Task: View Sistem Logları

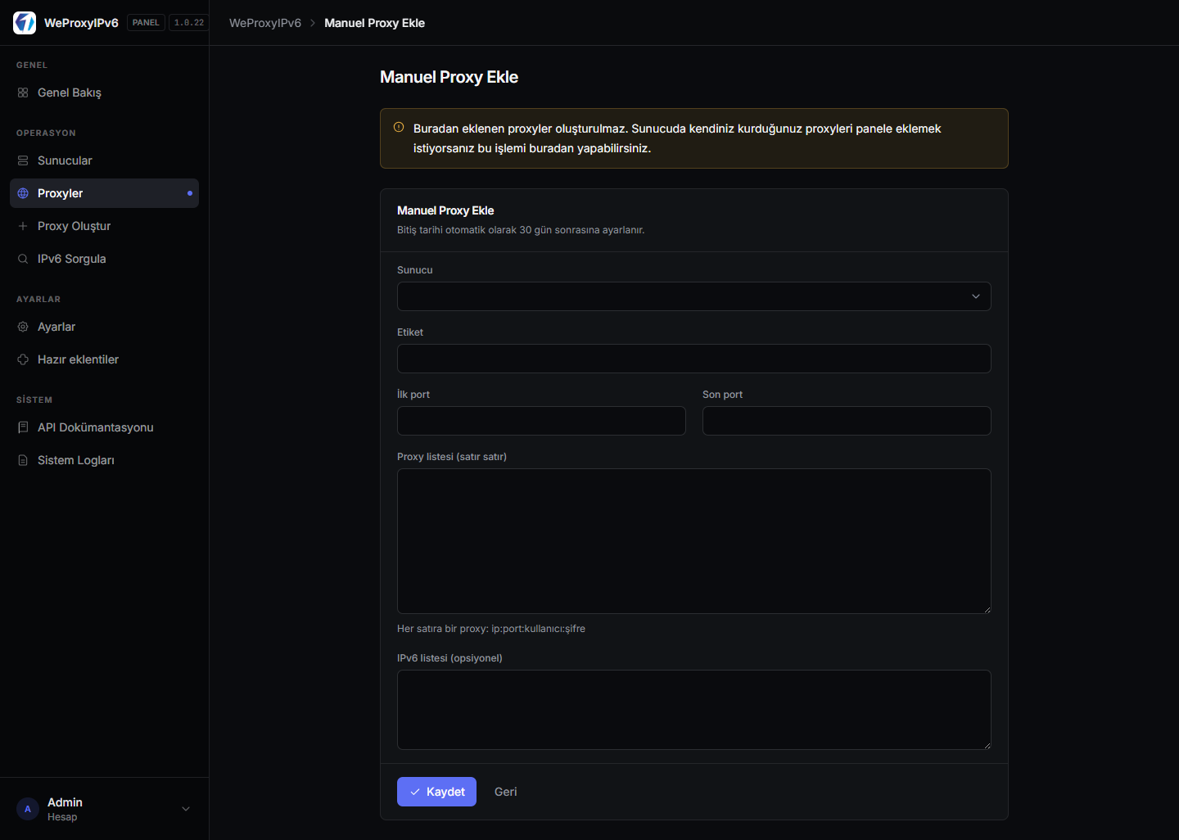Action: 104,460
